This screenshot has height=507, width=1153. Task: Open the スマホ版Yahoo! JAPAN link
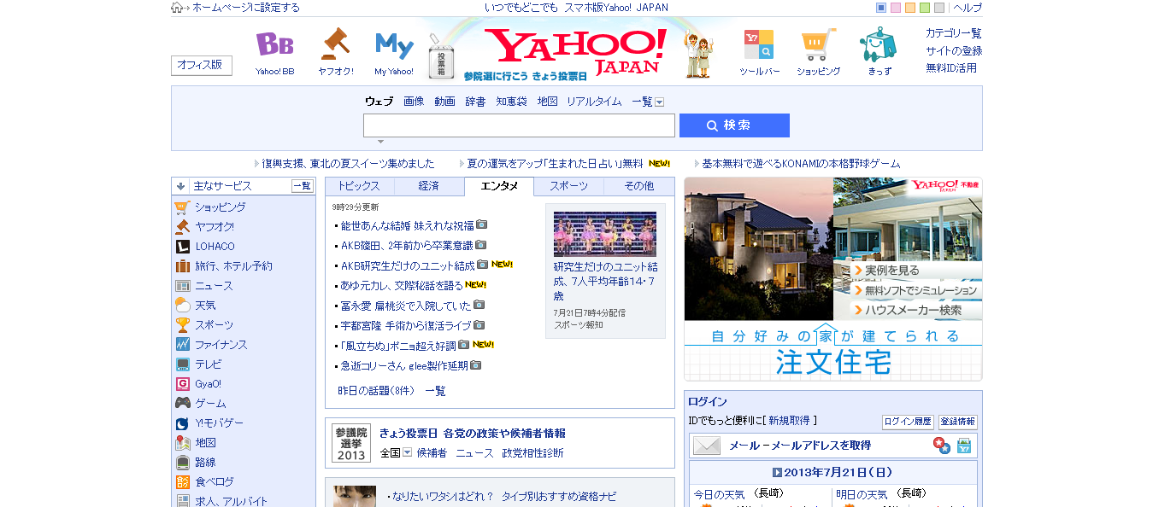(x=616, y=8)
